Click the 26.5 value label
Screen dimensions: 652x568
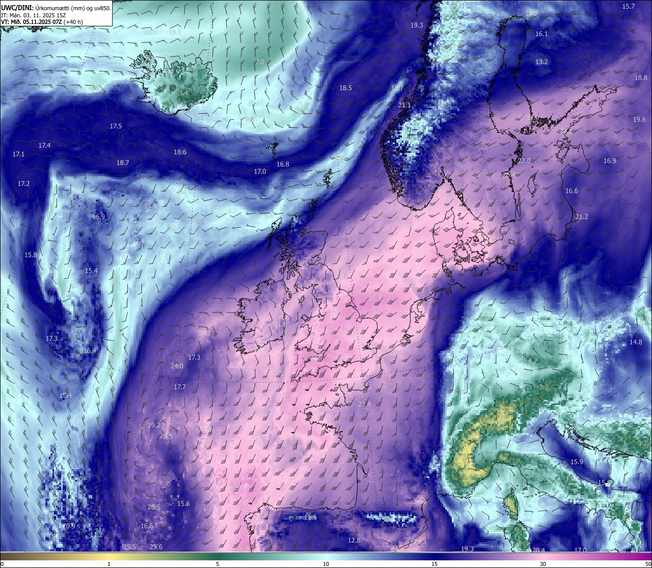point(154,507)
